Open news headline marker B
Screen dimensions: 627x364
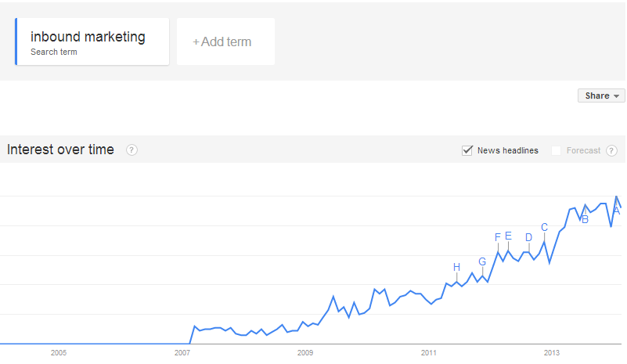tap(585, 219)
